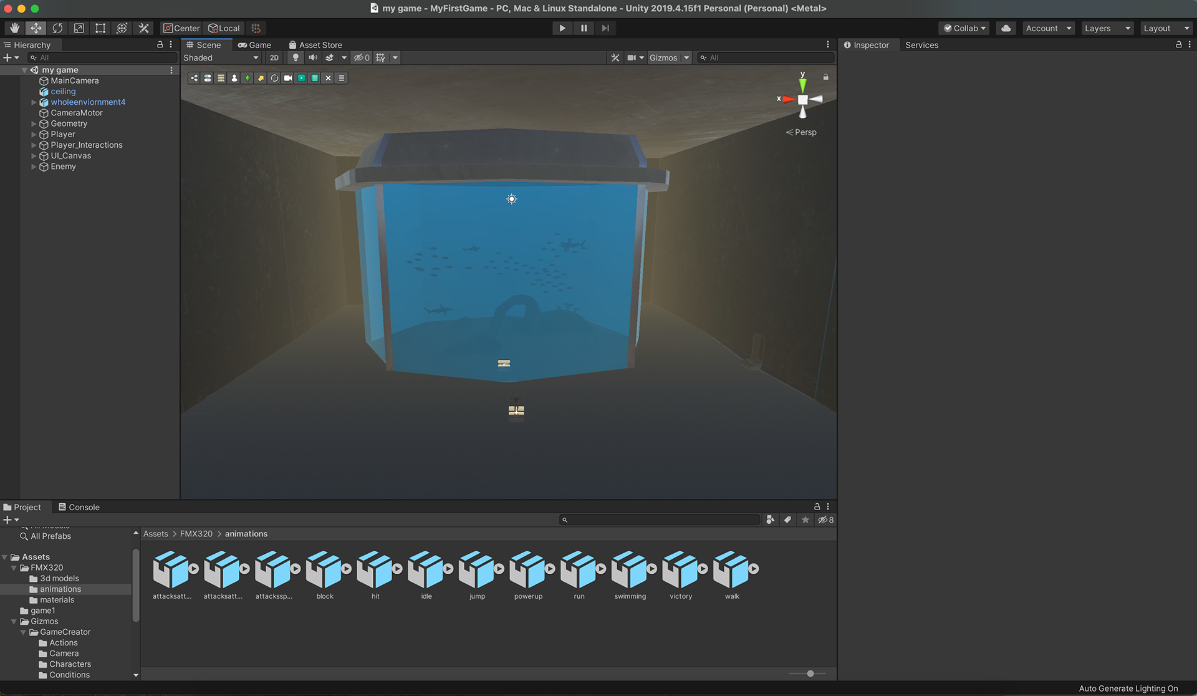Select the CameraMotor object in Hierarchy
This screenshot has width=1197, height=696.
click(76, 113)
